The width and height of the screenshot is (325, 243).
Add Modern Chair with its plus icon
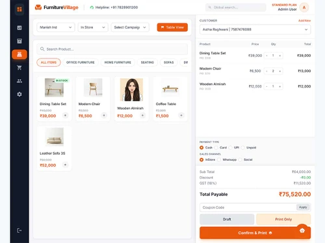pos(104,115)
